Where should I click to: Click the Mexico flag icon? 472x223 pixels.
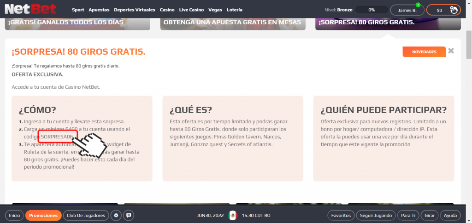coord(233,215)
